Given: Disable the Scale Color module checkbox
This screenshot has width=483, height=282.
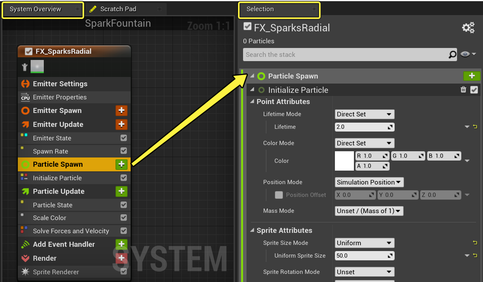Looking at the screenshot, I should (x=124, y=217).
